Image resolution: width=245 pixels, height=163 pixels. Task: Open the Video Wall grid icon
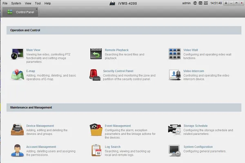(174, 54)
